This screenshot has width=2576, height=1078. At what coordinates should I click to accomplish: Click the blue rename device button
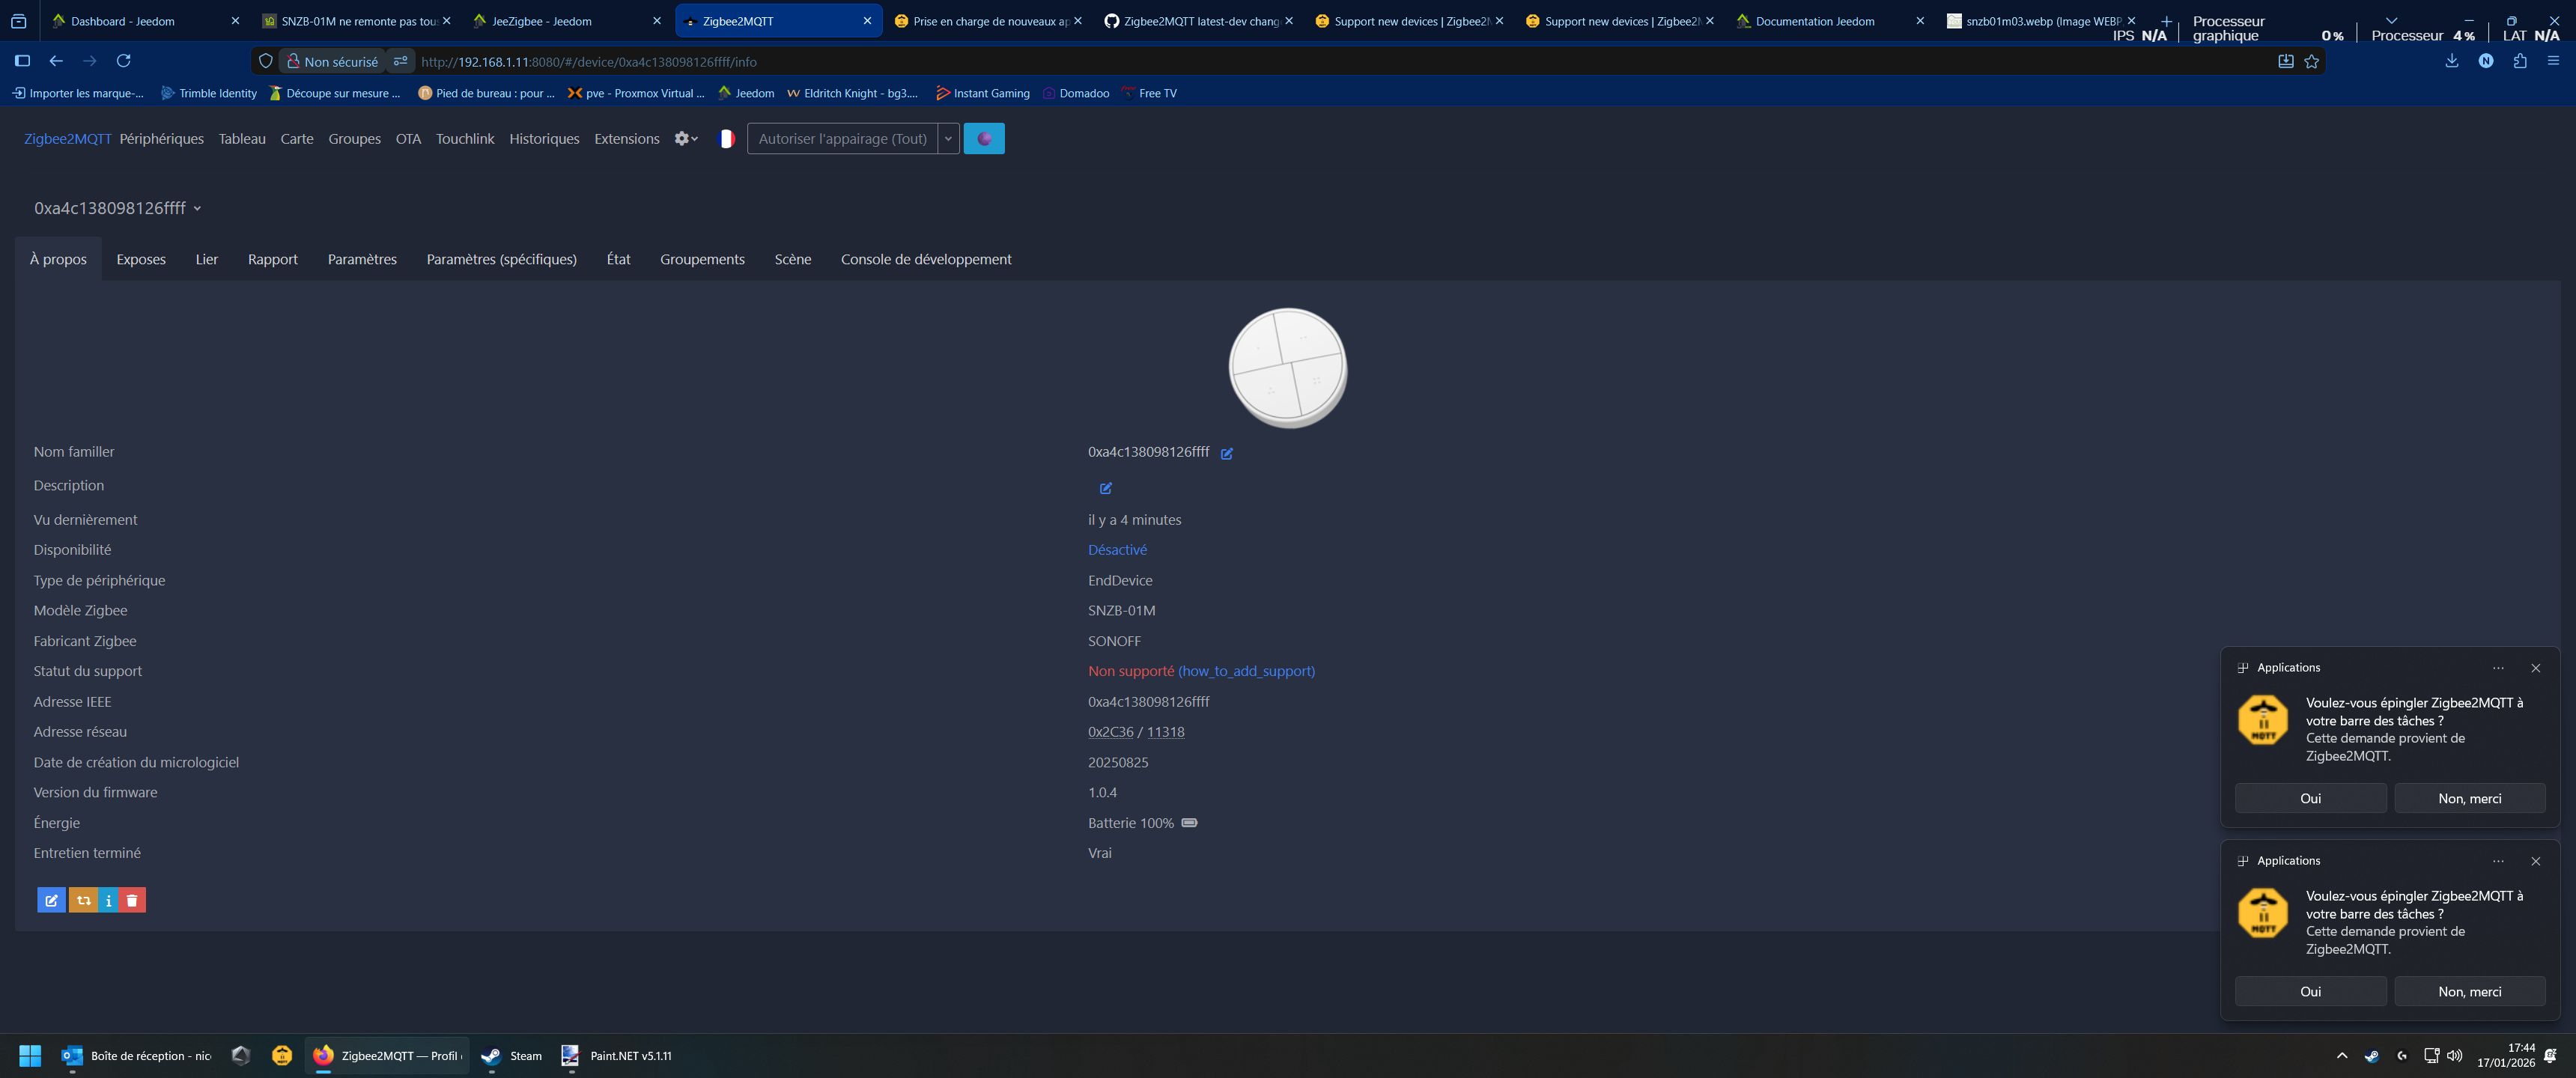point(51,900)
